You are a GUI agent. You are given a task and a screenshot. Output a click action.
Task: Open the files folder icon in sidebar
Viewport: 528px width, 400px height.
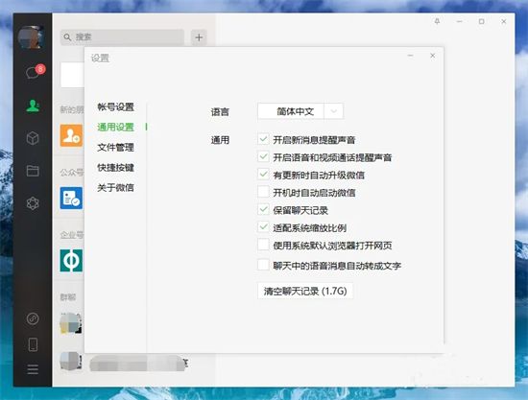[33, 171]
